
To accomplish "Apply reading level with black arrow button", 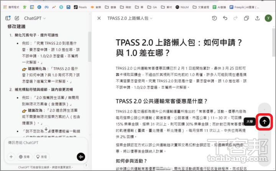I will (264, 122).
